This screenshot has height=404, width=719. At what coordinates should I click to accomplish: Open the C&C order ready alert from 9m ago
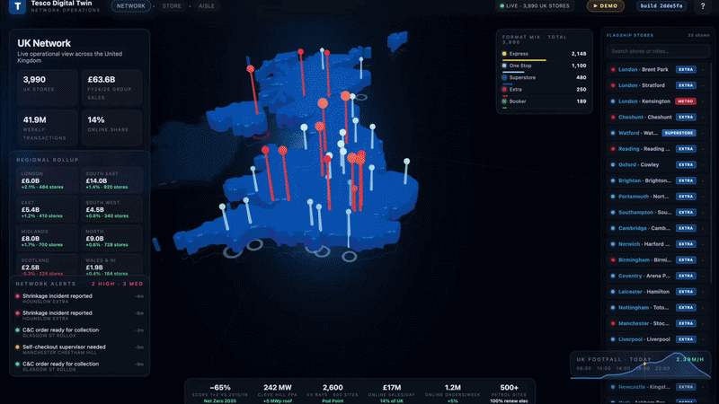tap(80, 366)
